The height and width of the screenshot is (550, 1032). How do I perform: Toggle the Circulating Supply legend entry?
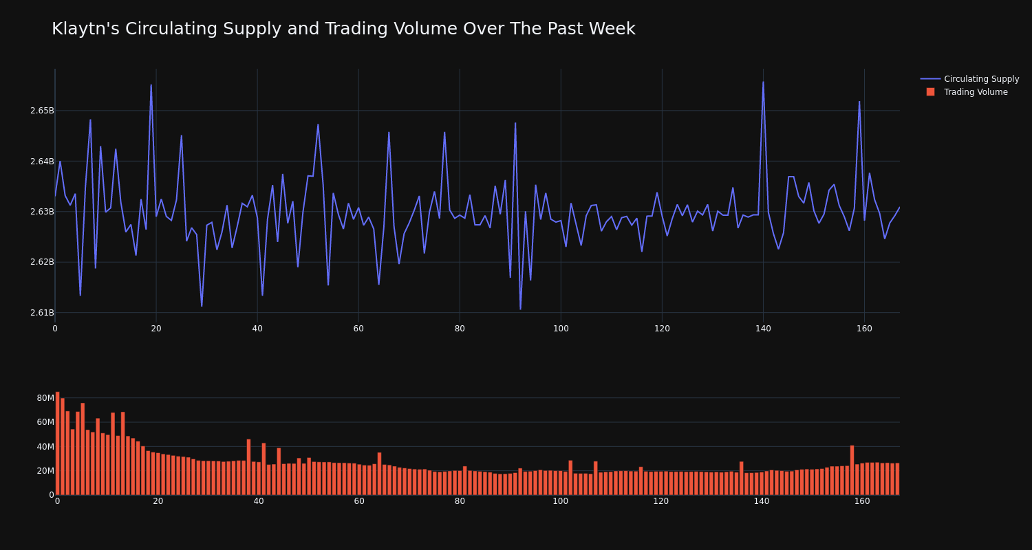(970, 79)
